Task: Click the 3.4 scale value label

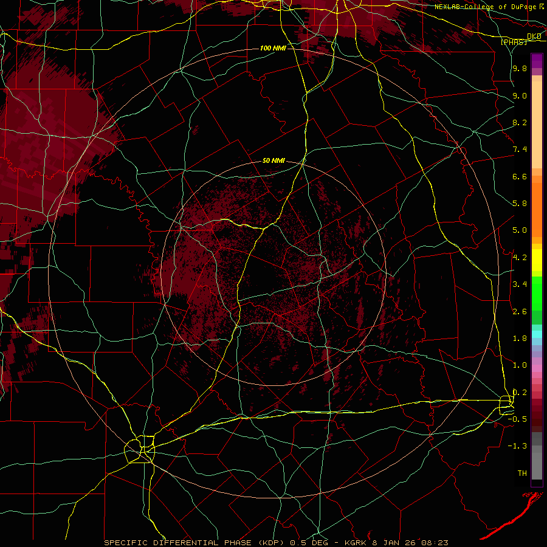Action: pos(520,284)
